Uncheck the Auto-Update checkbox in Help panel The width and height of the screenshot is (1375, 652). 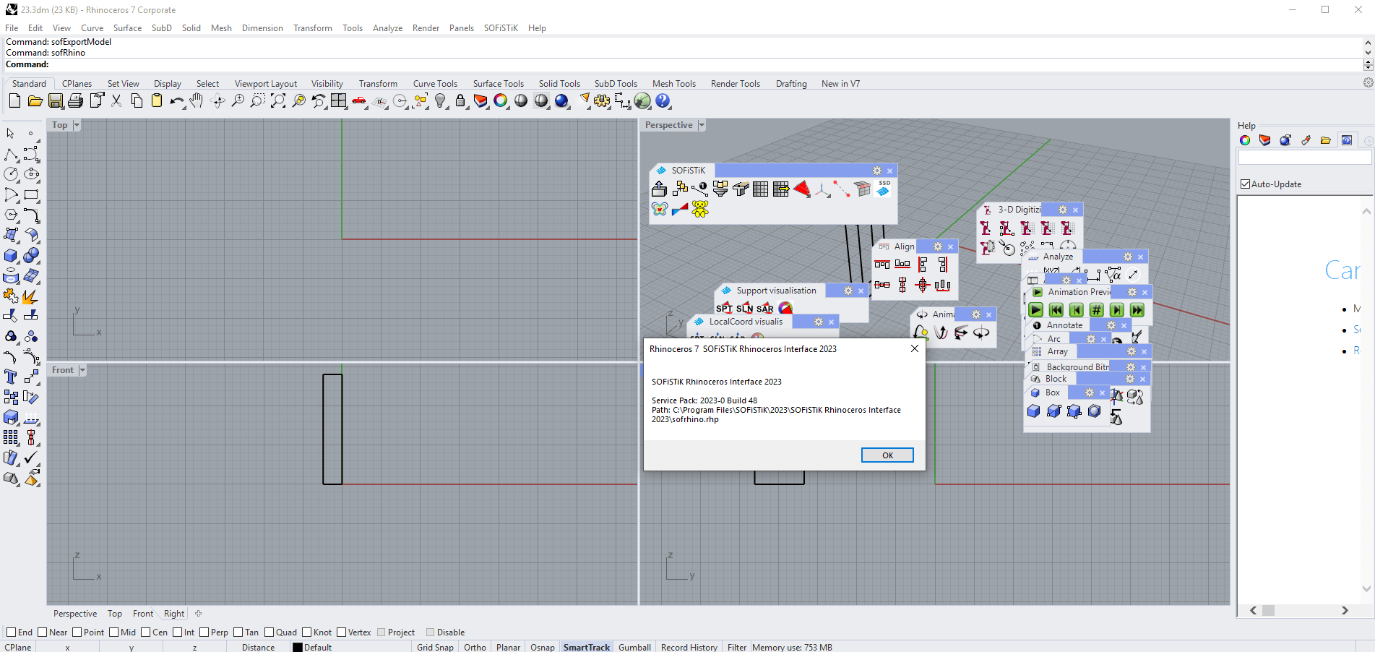pos(1245,184)
